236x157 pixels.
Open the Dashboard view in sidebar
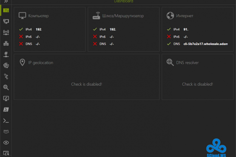(x=6, y=10)
